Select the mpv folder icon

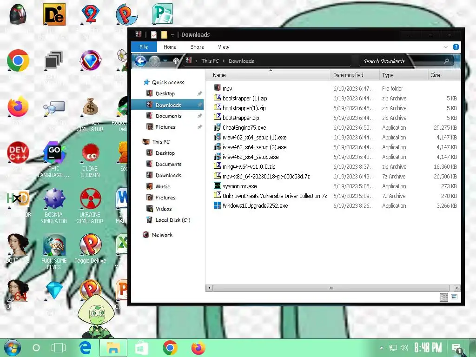[x=217, y=88]
